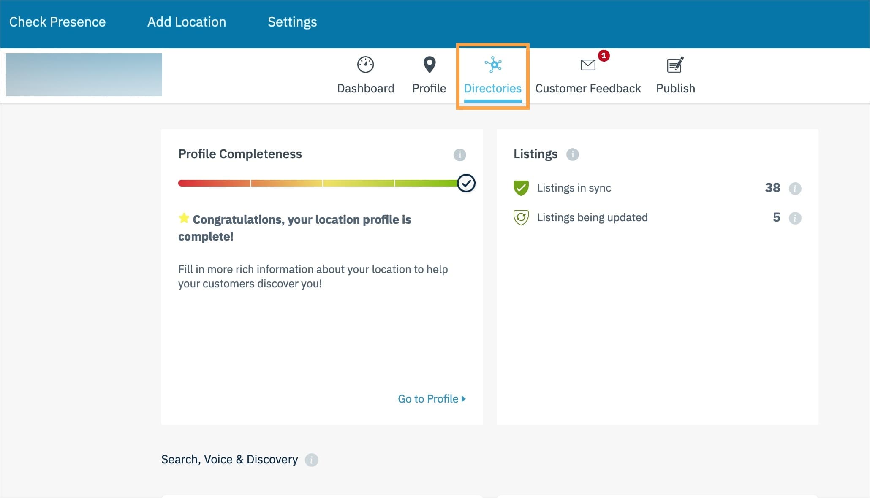Click the Listings in sync label
The image size is (870, 498).
click(x=574, y=188)
